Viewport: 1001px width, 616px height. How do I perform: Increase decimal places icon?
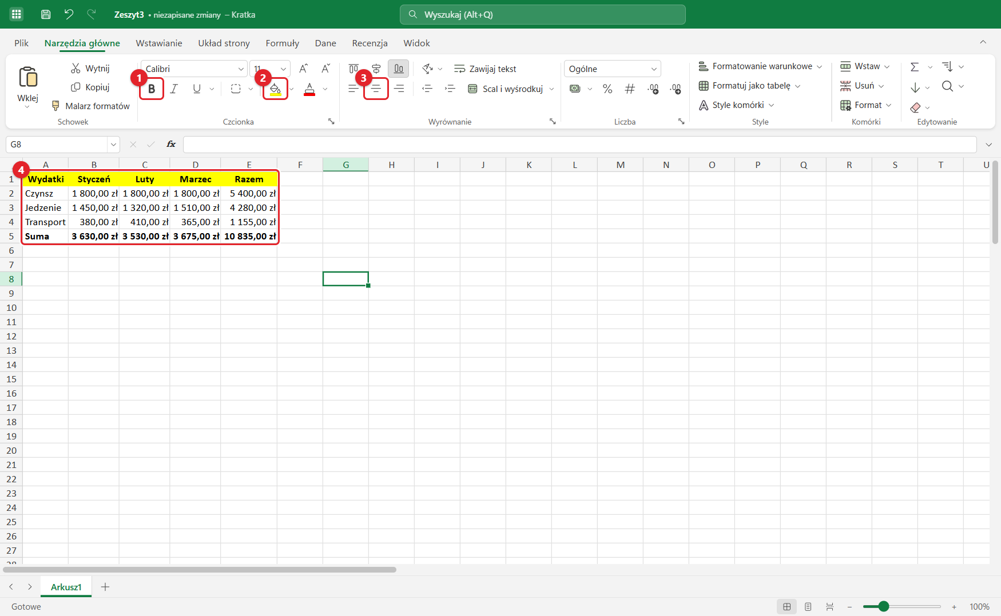click(653, 89)
